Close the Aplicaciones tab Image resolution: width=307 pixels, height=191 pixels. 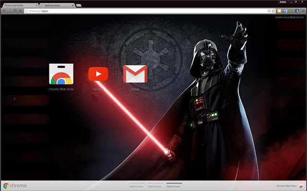72,5
